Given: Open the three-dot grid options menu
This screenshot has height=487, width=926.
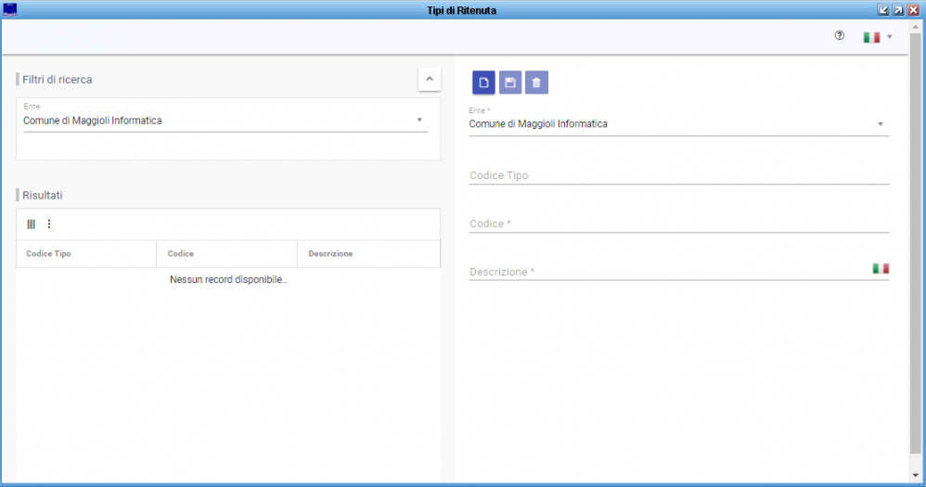Looking at the screenshot, I should coord(49,224).
